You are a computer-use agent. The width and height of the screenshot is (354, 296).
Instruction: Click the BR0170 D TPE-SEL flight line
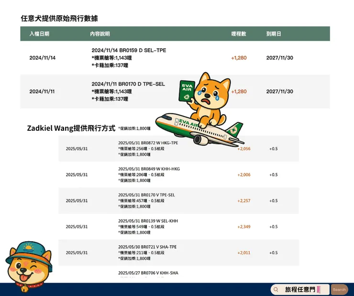click(128, 84)
